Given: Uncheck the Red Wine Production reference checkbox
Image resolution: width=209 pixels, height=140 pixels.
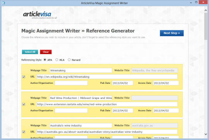Looking at the screenshot, I should (24, 104).
